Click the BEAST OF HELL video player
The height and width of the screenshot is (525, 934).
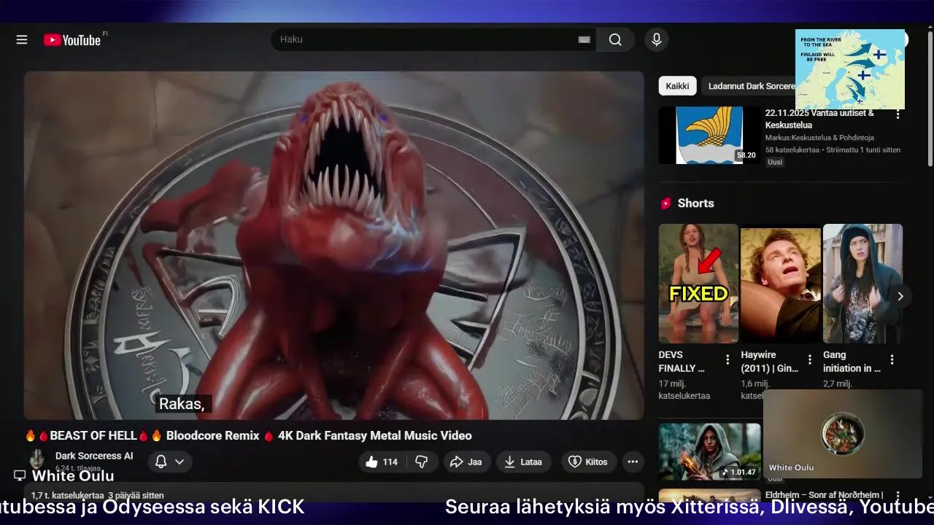[x=334, y=245]
